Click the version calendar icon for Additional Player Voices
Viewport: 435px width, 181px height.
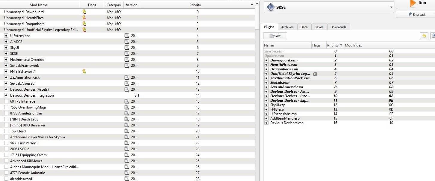click(x=127, y=137)
